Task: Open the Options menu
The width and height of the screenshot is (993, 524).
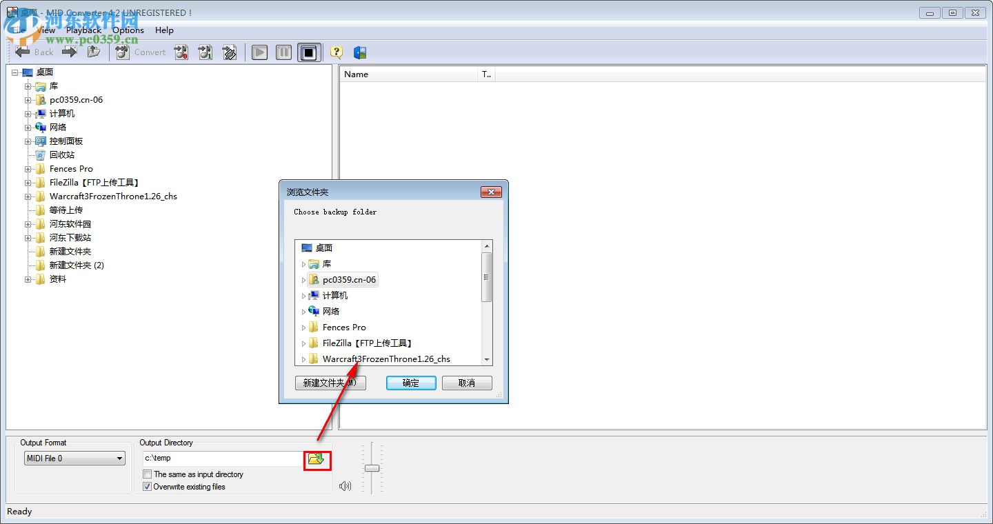Action: point(128,30)
